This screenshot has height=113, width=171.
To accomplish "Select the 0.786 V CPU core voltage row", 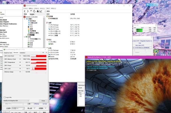I will coord(62,42).
